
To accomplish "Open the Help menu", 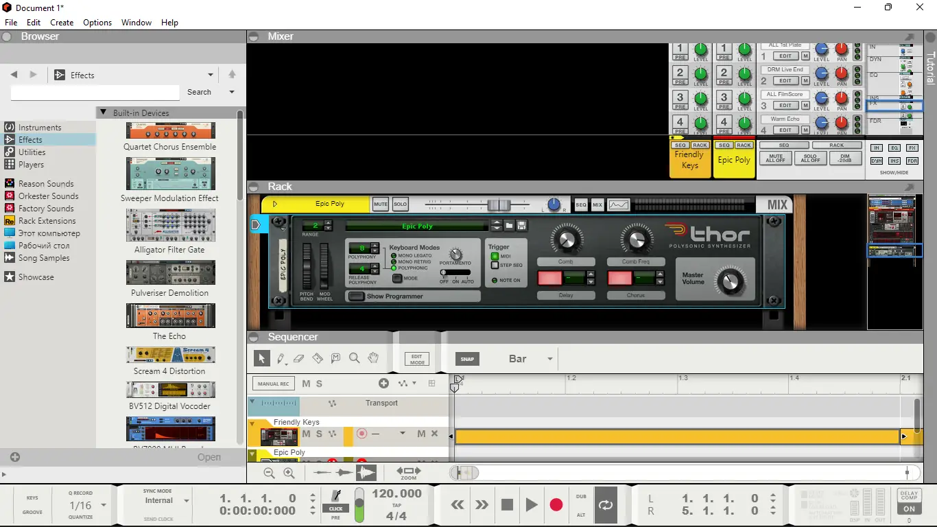I will tap(169, 23).
